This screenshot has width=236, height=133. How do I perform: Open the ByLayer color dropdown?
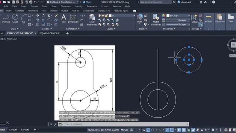(189, 16)
